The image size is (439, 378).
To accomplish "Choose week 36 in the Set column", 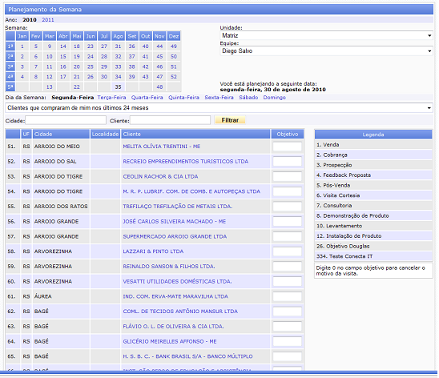I will (x=131, y=46).
